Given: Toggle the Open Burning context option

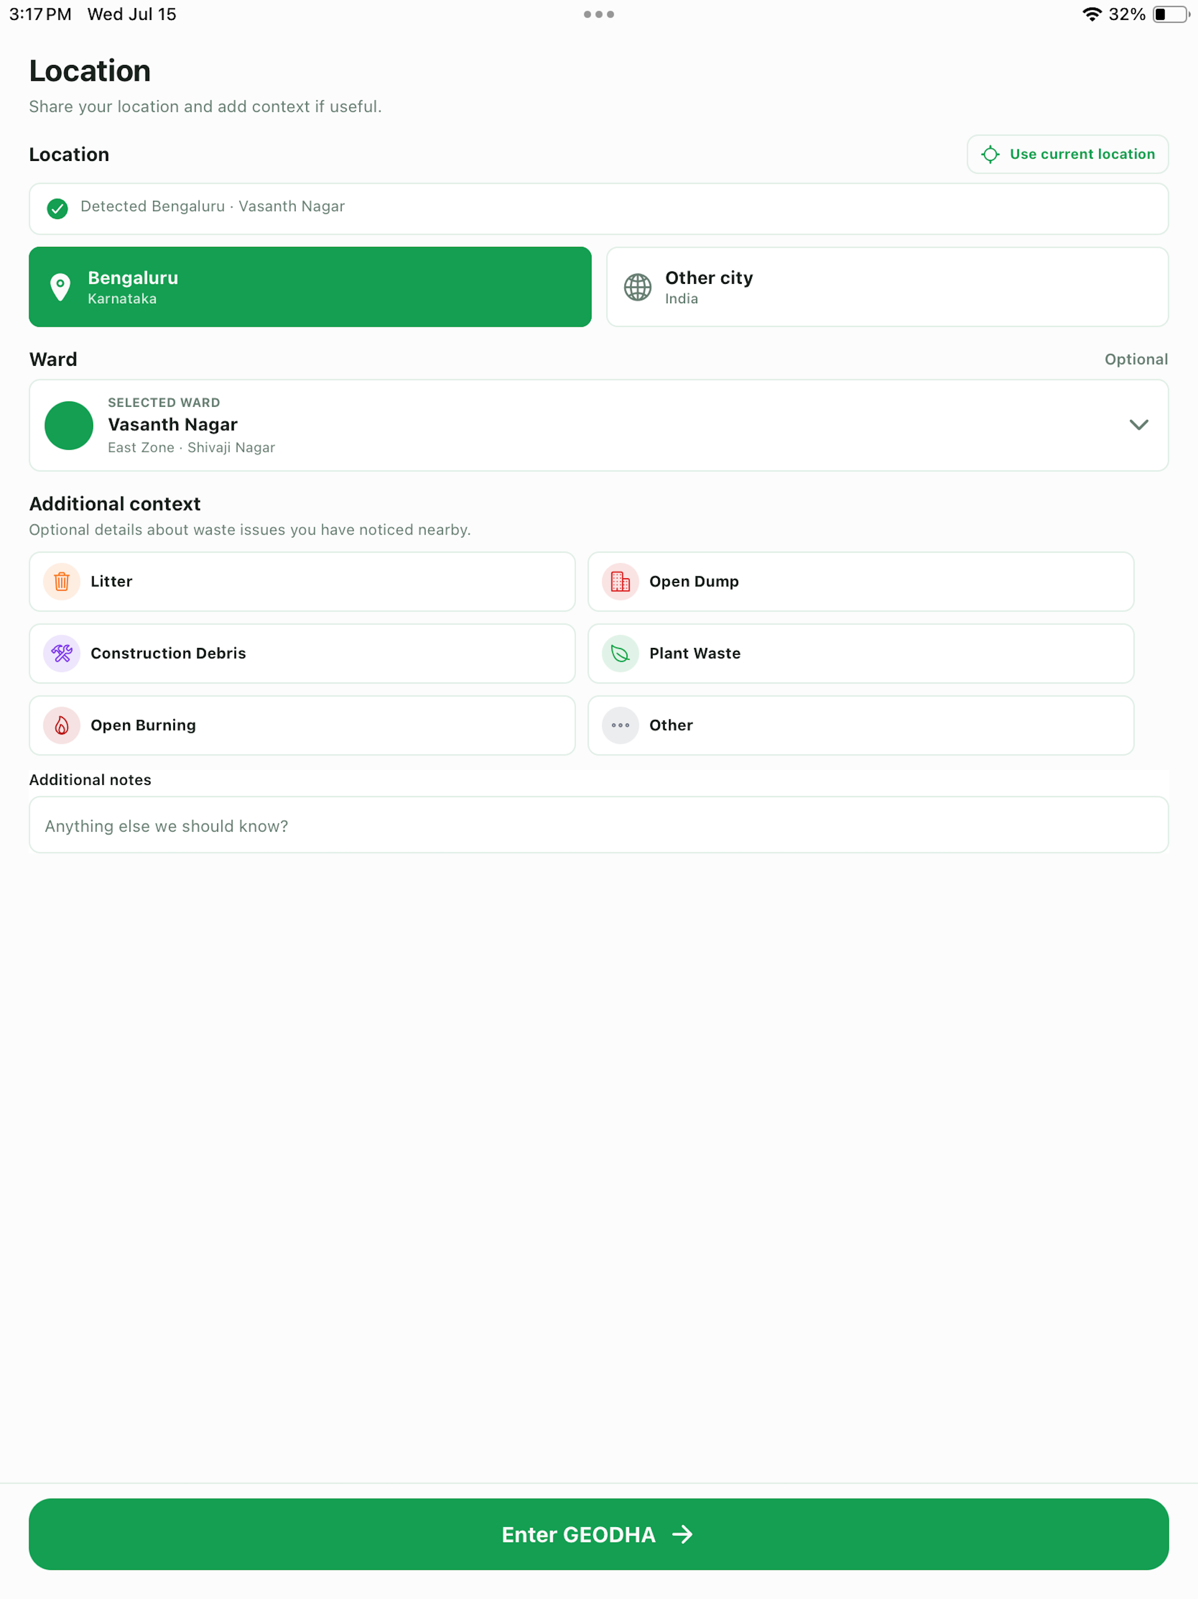Looking at the screenshot, I should pos(302,726).
